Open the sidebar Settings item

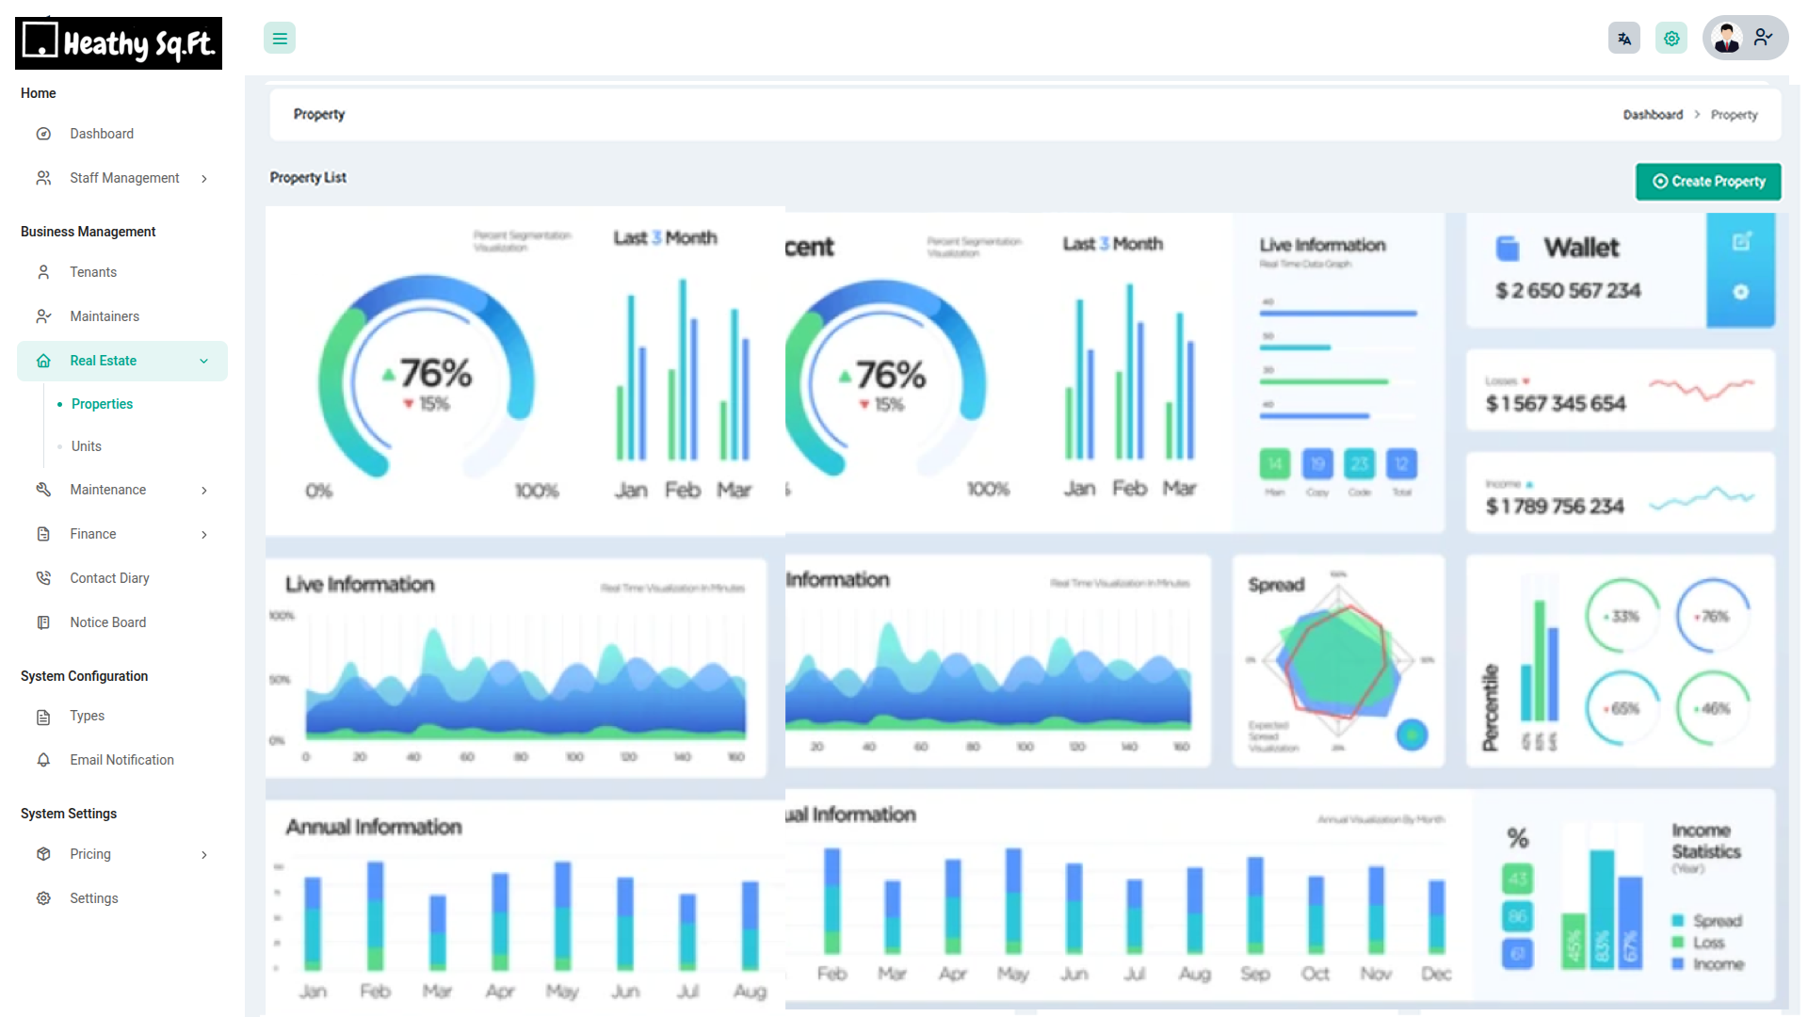(94, 898)
